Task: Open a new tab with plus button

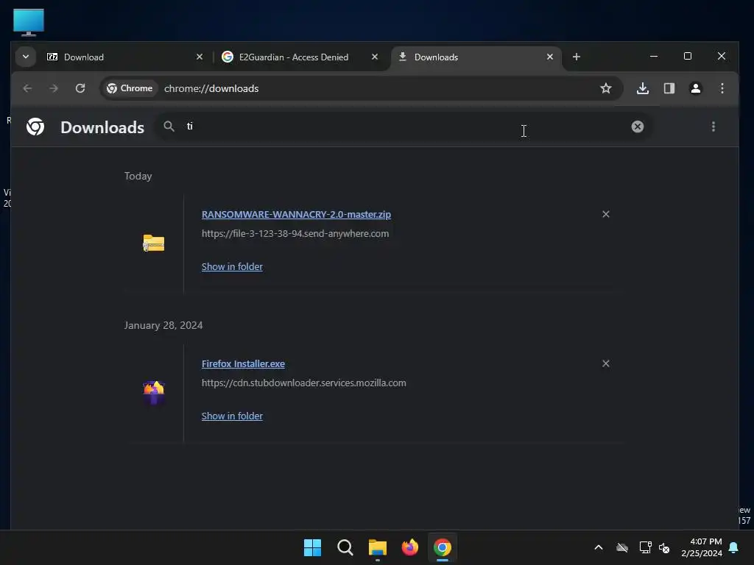Action: (576, 57)
